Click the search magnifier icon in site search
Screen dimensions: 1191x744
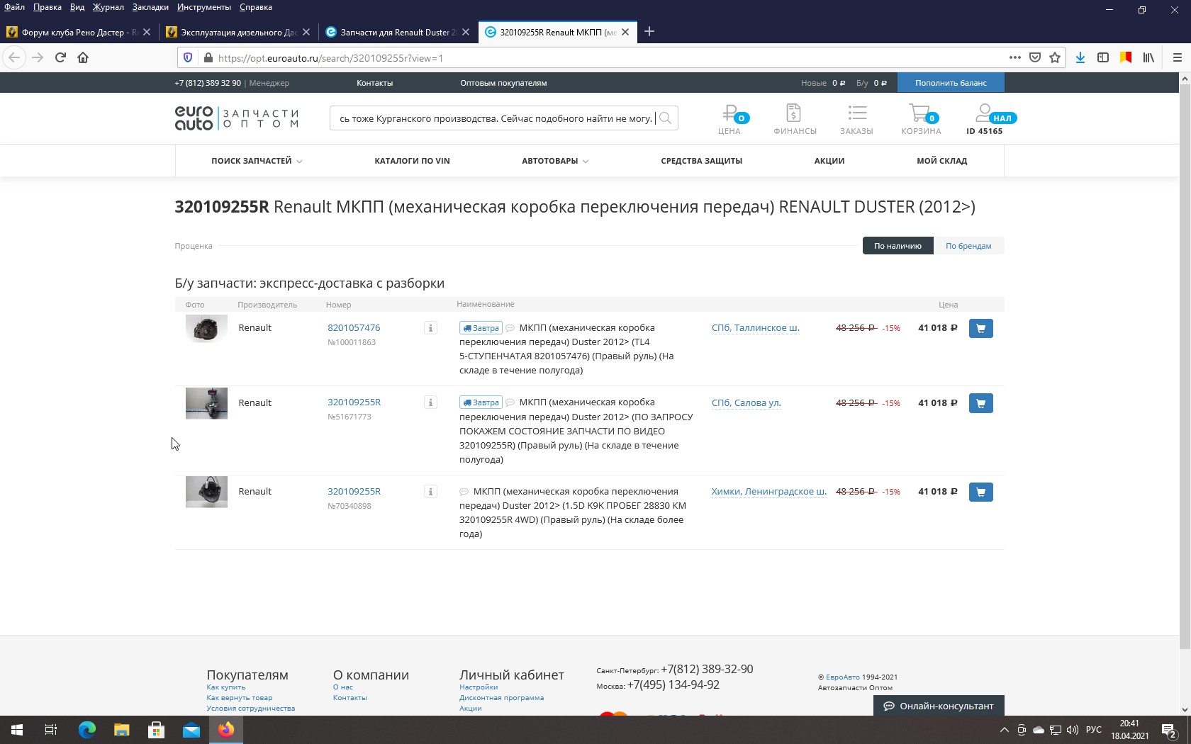[665, 118]
